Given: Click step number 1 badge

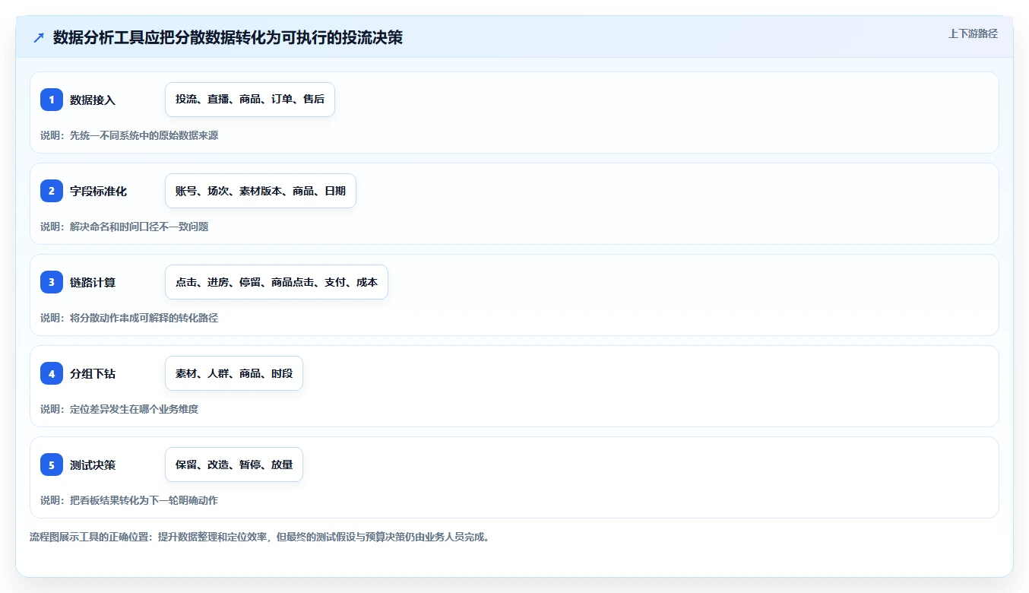Looking at the screenshot, I should (x=52, y=100).
